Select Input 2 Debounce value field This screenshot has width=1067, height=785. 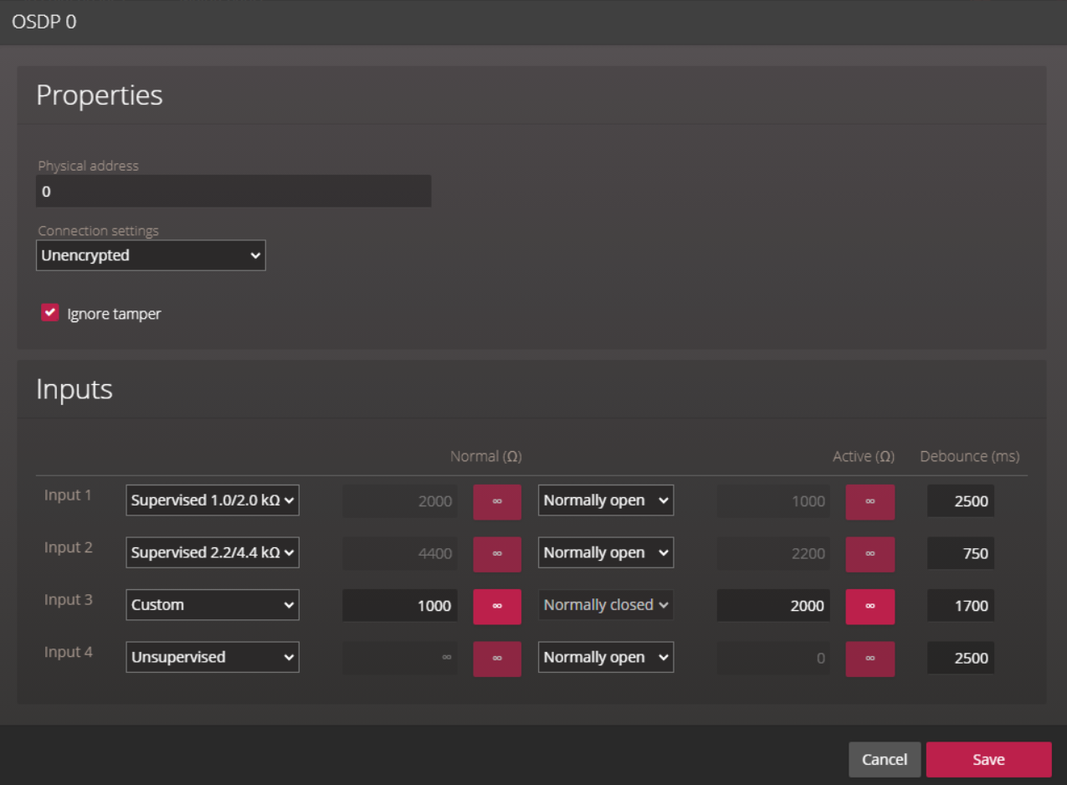[960, 553]
